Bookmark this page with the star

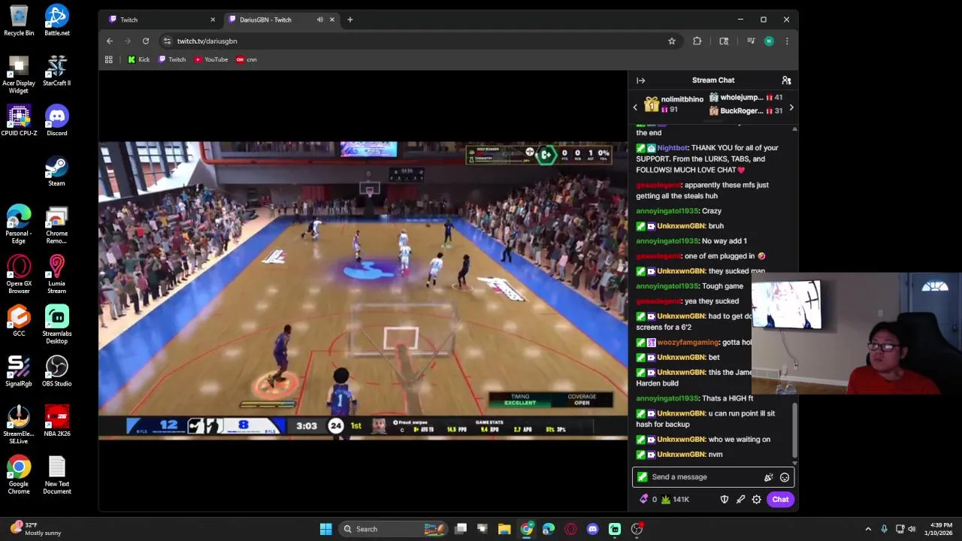(672, 41)
